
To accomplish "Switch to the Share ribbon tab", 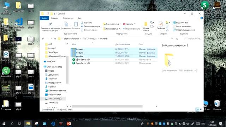I will point(68,18).
